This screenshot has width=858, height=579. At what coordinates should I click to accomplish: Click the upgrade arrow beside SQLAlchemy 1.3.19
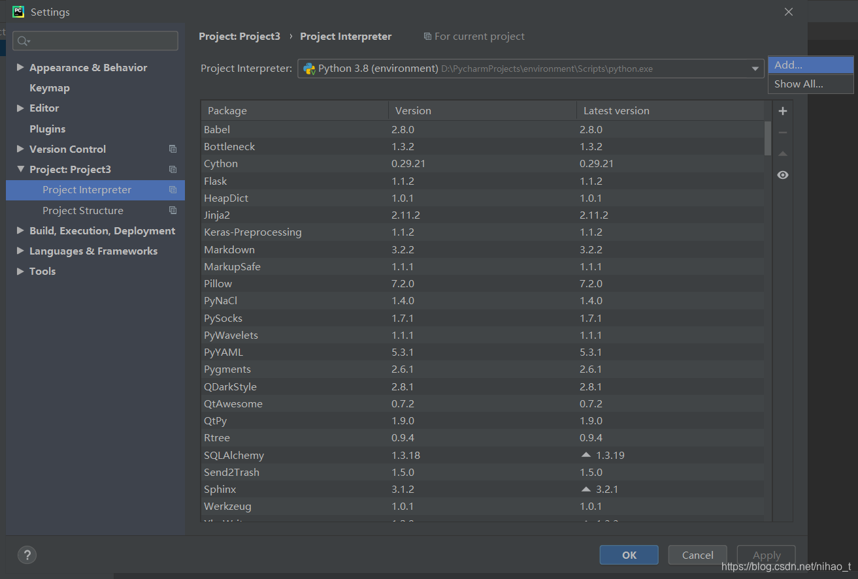[x=586, y=455]
